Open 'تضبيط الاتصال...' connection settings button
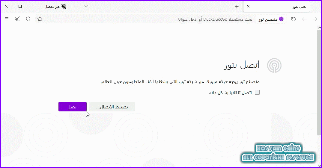 pos(112,107)
